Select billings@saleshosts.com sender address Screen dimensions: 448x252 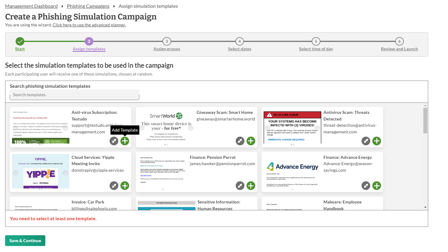coord(94,209)
